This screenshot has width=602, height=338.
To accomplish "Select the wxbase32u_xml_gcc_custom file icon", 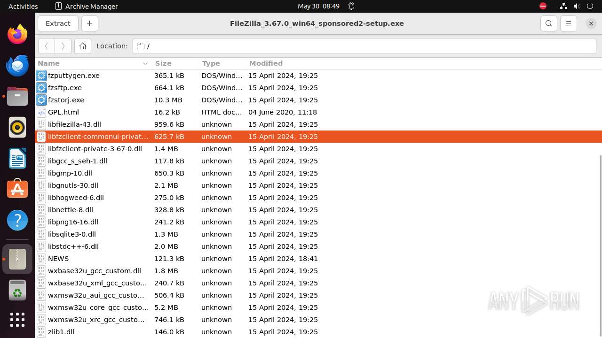I will pos(41,283).
